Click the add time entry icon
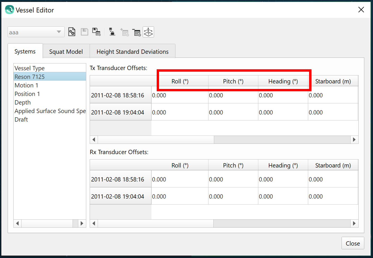Viewport: 373px width, 258px height. (x=124, y=32)
